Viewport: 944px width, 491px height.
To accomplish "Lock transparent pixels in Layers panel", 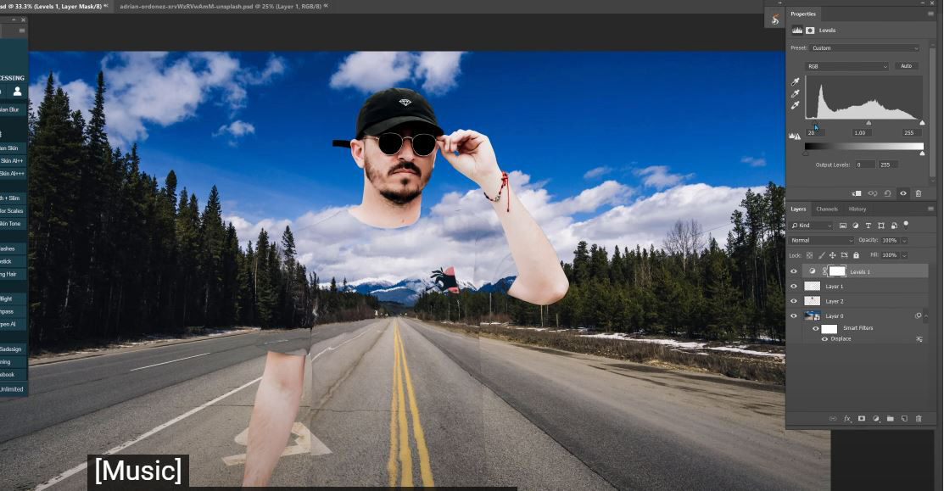I will (x=810, y=256).
